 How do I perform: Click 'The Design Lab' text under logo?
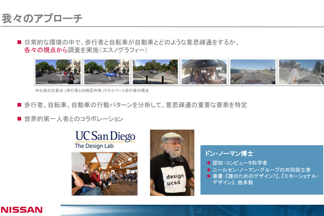[x=94, y=147]
